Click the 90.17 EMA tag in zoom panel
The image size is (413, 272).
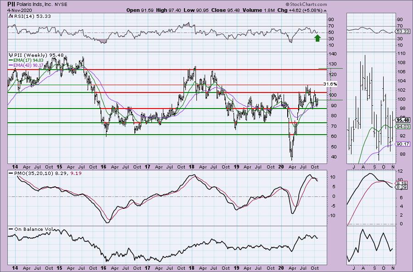[x=403, y=144]
